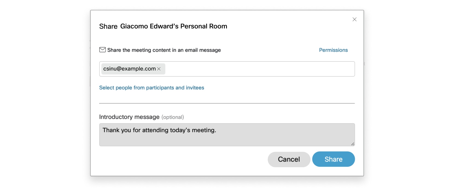Click the Giacomo Edward's Personal Room title
The height and width of the screenshot is (188, 455).
pyautogui.click(x=174, y=26)
